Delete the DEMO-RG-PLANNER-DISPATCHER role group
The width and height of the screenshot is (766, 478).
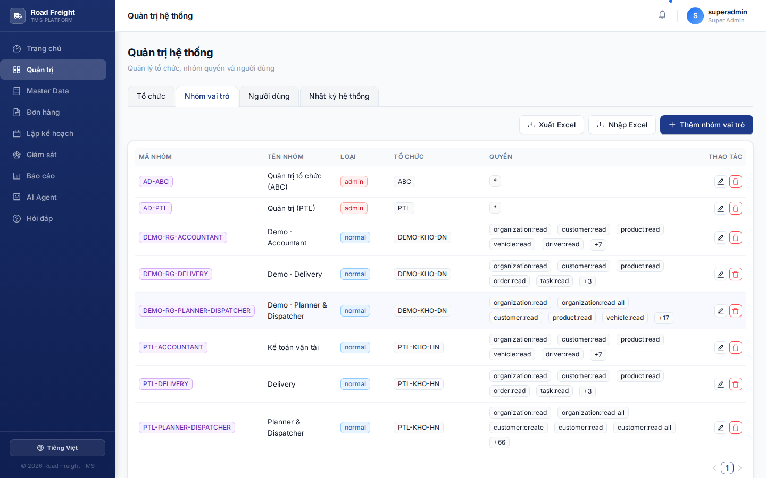tap(736, 311)
